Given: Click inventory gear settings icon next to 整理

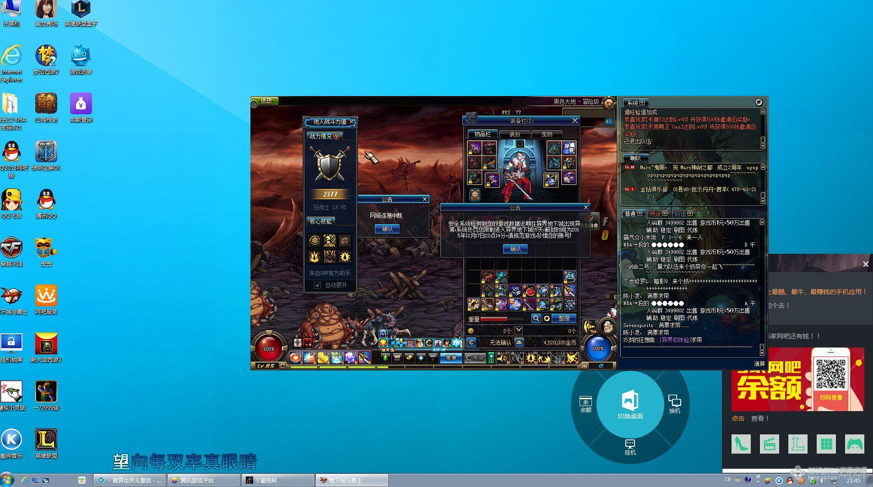Looking at the screenshot, I should pos(547,318).
